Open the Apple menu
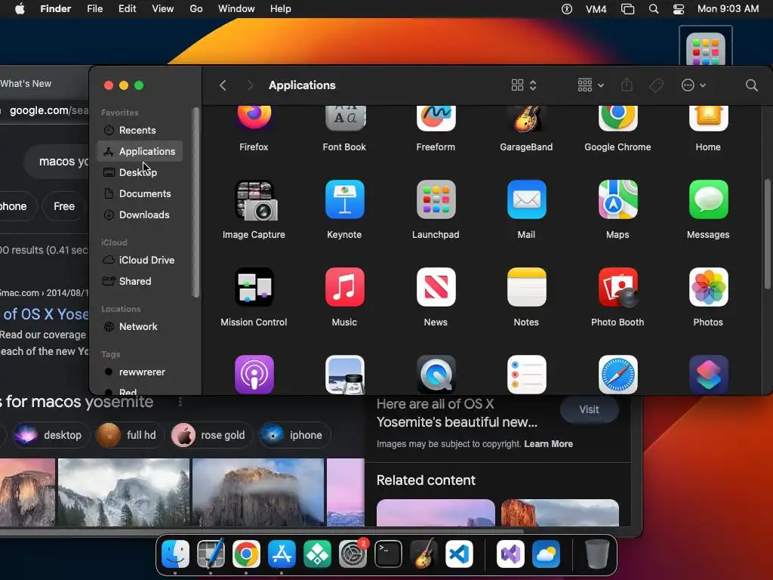The width and height of the screenshot is (773, 580). 20,9
